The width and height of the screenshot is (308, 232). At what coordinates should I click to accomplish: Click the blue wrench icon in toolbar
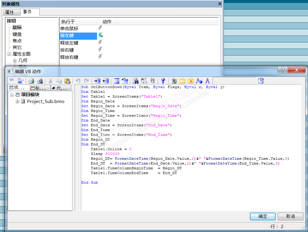coord(163,81)
